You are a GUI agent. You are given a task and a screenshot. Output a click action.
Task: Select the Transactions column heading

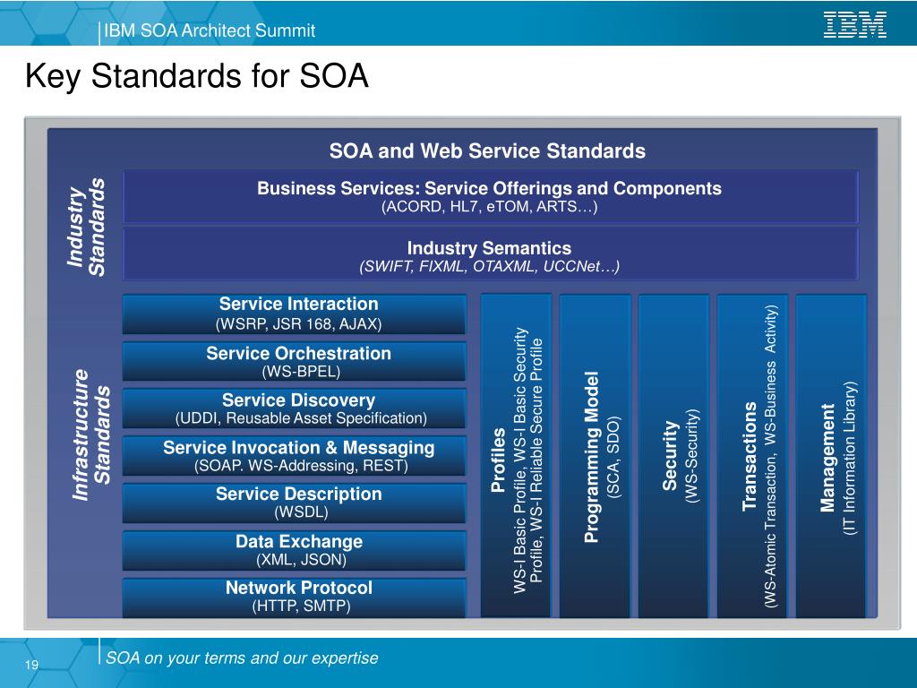(x=750, y=456)
